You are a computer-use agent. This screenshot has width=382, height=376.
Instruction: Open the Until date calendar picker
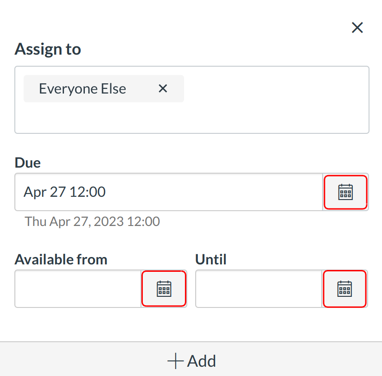tap(344, 288)
